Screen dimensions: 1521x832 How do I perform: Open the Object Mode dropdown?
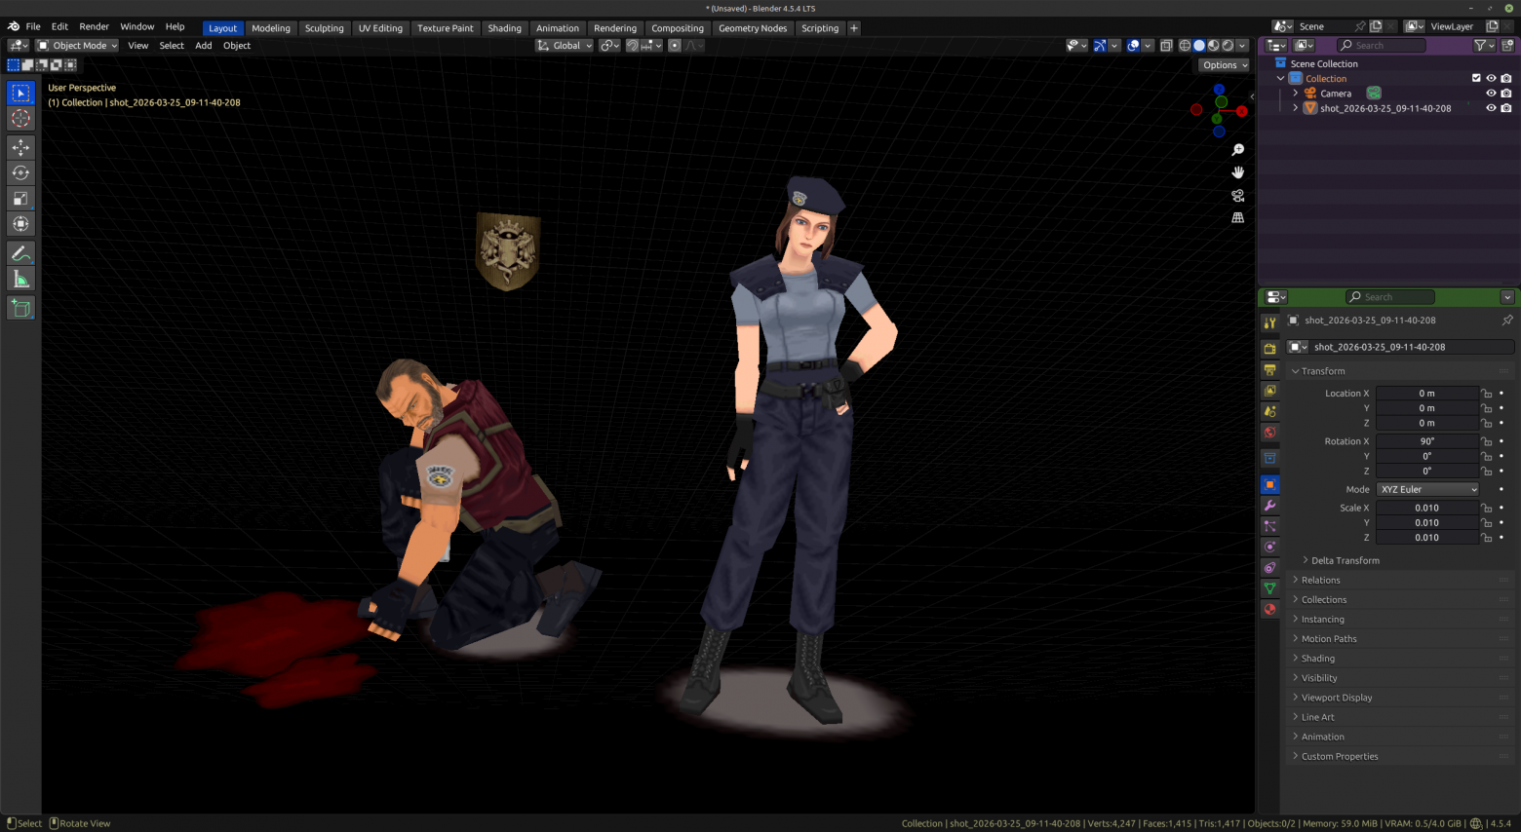point(77,46)
